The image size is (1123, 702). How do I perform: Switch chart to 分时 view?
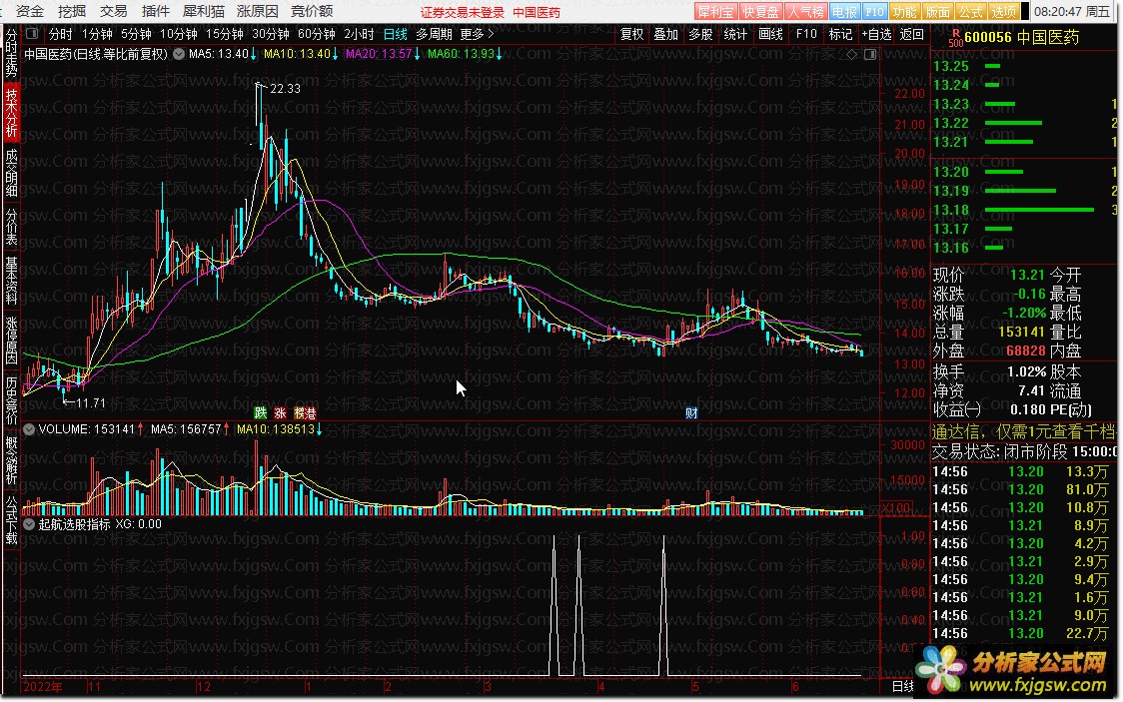[60, 34]
